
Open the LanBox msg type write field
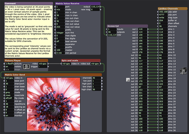click(162, 18)
